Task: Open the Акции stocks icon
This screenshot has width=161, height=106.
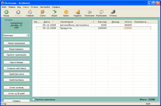Action: [54, 12]
